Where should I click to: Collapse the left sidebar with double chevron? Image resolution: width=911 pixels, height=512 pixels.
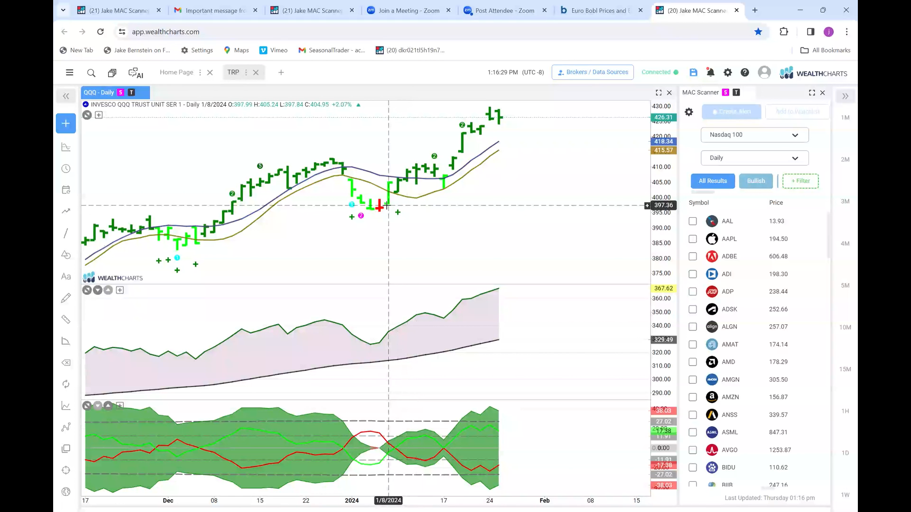pos(66,96)
